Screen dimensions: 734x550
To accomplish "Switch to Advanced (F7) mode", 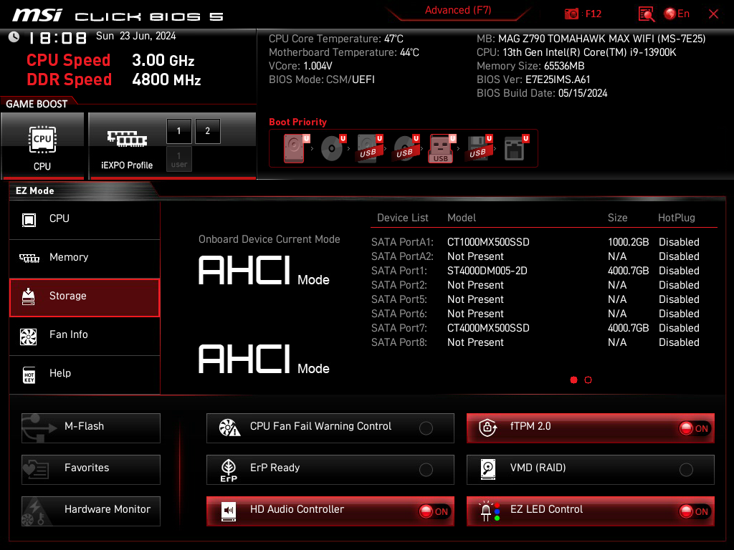I will pyautogui.click(x=457, y=11).
